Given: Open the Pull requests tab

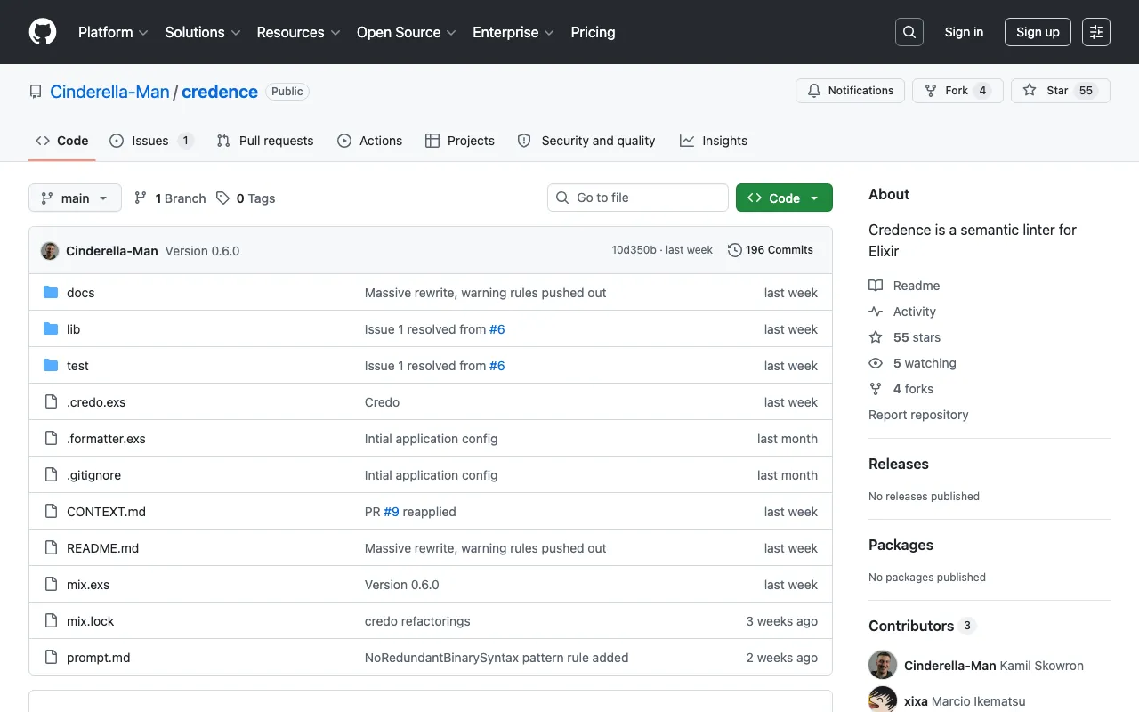Looking at the screenshot, I should pos(265,141).
